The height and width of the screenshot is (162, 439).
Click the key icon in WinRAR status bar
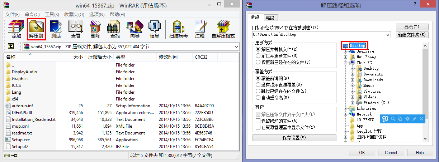click(x=14, y=156)
